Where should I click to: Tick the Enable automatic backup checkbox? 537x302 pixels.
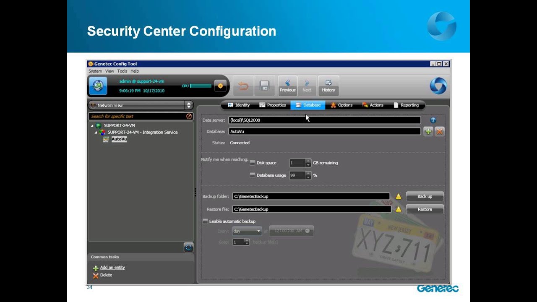(205, 221)
